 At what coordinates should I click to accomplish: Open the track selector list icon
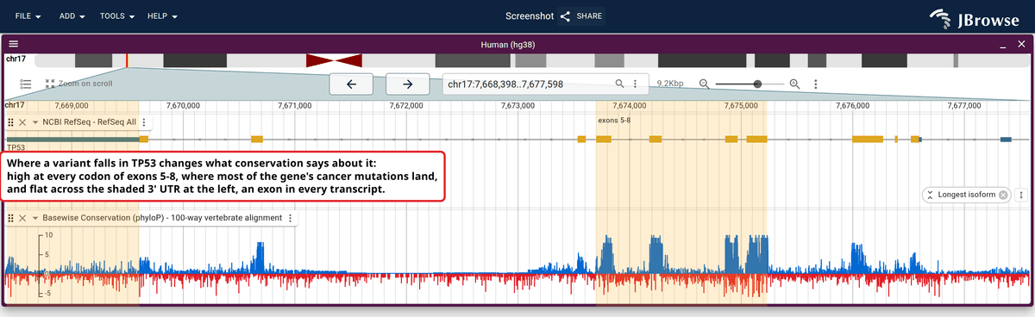tap(26, 84)
